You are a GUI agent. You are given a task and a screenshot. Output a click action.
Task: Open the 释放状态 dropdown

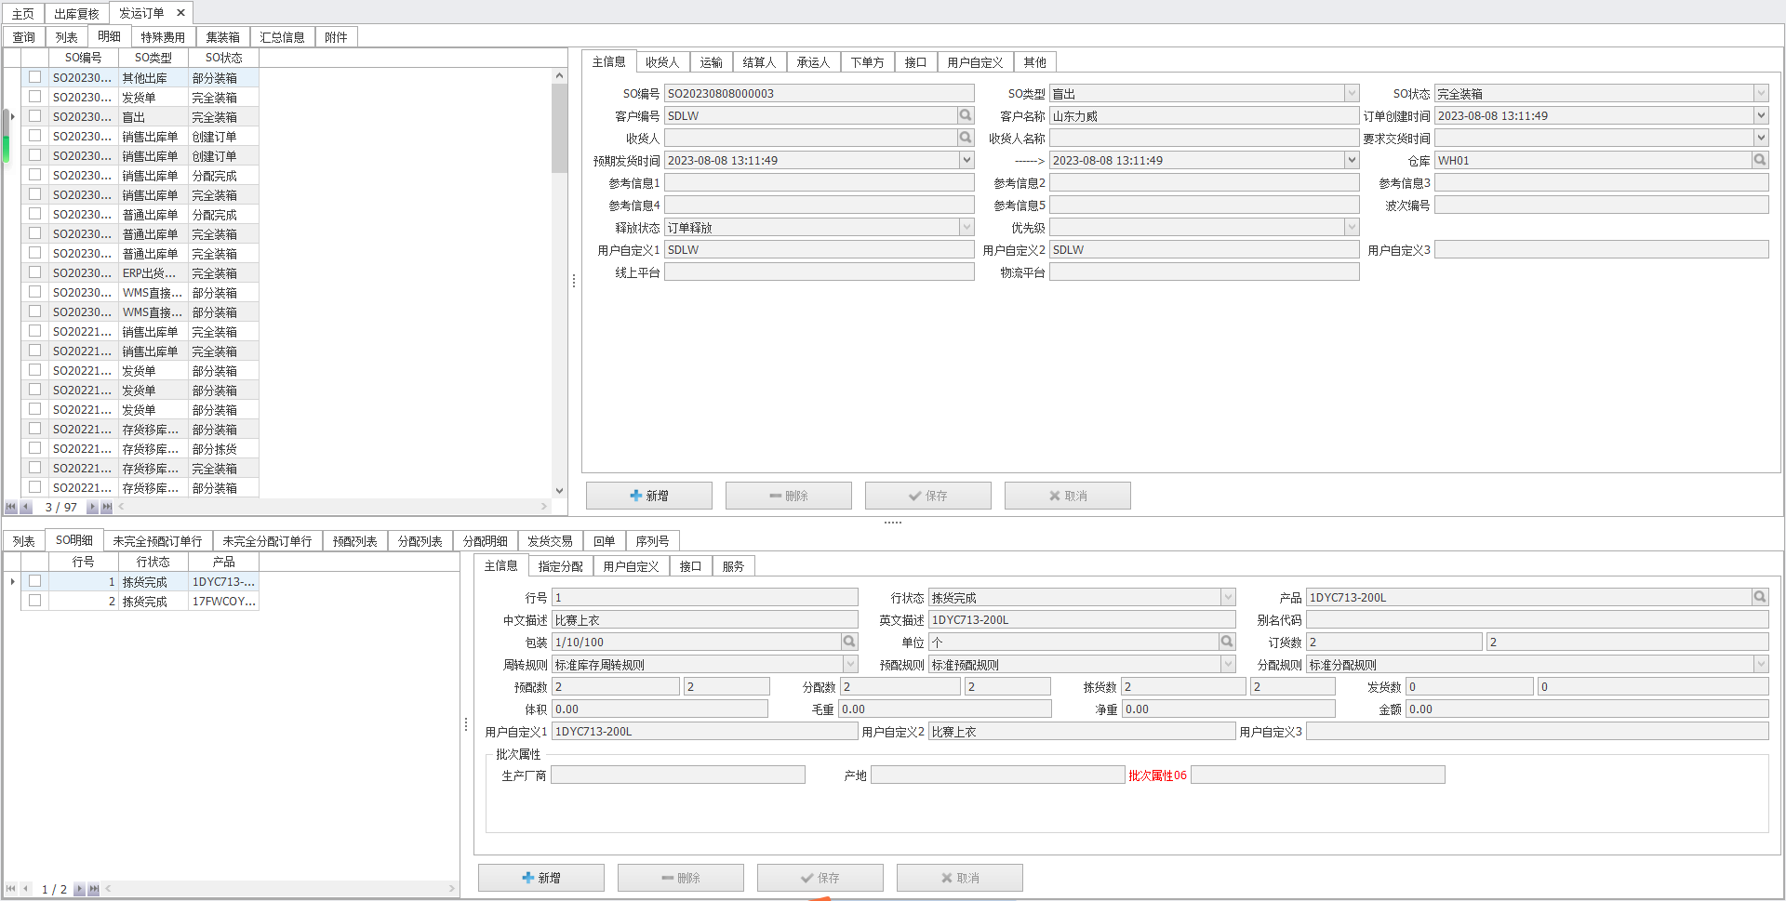coord(966,227)
